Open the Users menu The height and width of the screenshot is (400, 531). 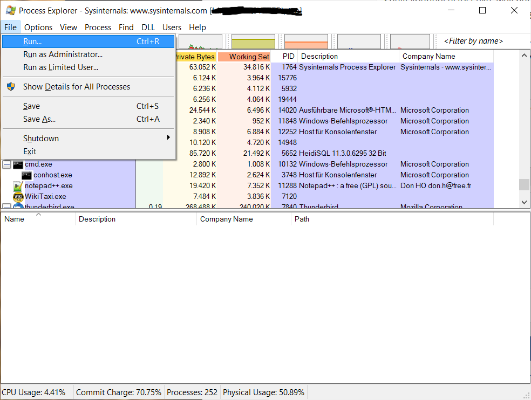pyautogui.click(x=172, y=27)
